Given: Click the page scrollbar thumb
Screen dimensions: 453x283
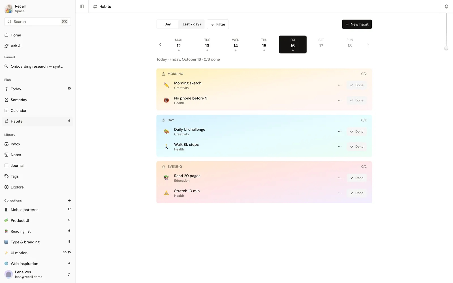Looking at the screenshot, I should point(446,48).
